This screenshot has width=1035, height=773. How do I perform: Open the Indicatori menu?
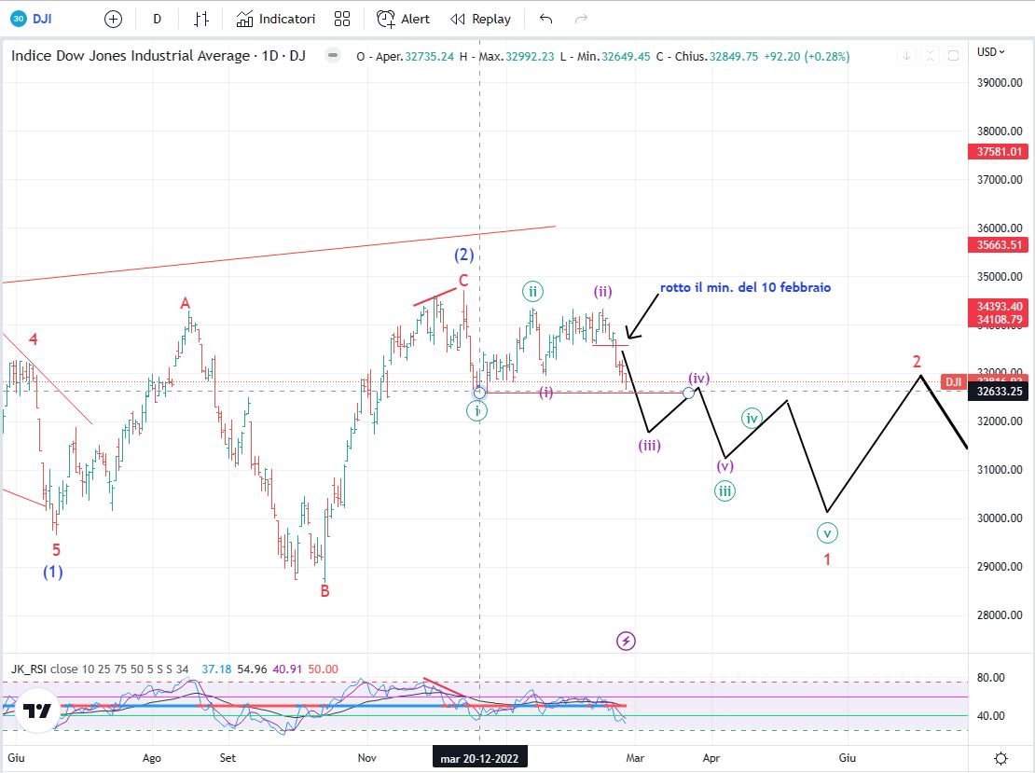click(276, 20)
